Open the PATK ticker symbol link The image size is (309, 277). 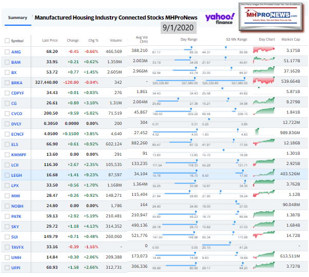coord(16,216)
